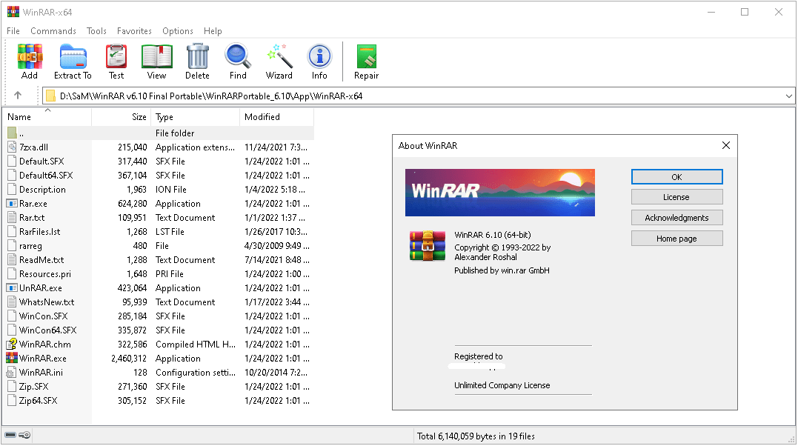
Task: Select the WinCon.SFX file
Action: coord(43,316)
